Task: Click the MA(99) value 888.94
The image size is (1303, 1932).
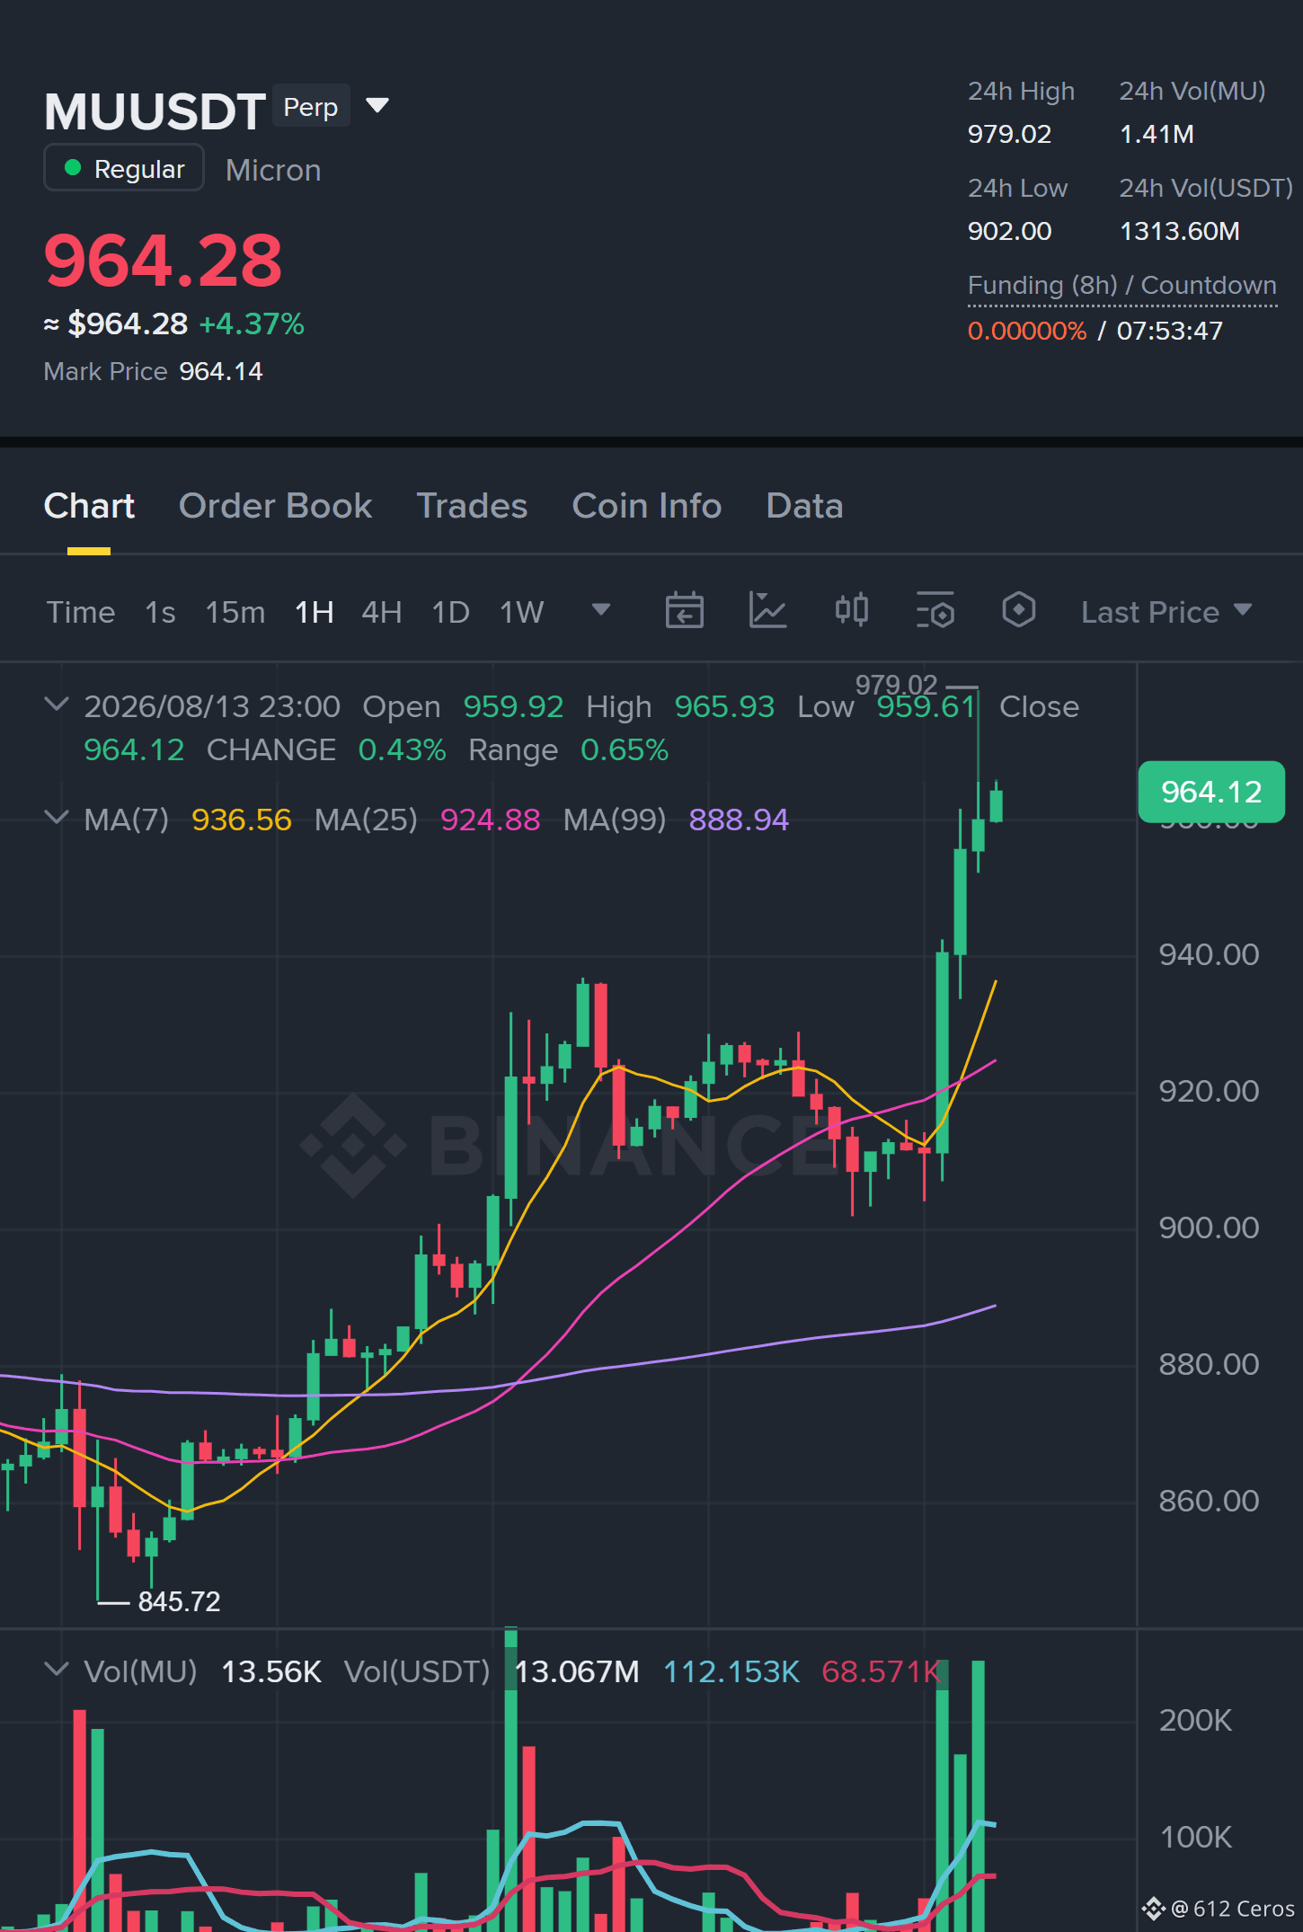Action: coord(739,820)
